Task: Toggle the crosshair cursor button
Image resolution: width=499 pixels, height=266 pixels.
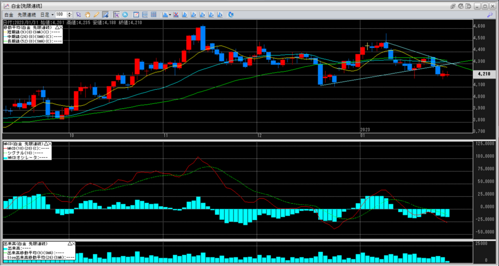Action: click(x=116, y=15)
